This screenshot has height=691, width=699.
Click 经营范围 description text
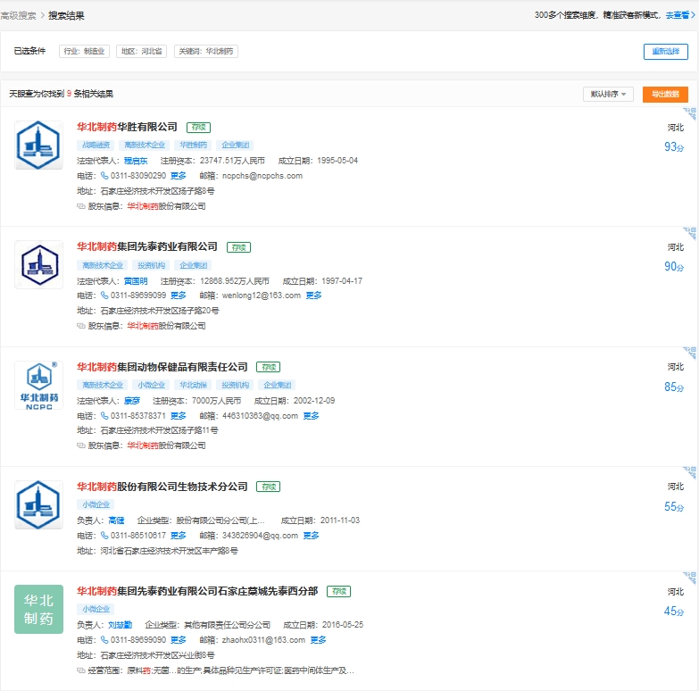click(241, 670)
